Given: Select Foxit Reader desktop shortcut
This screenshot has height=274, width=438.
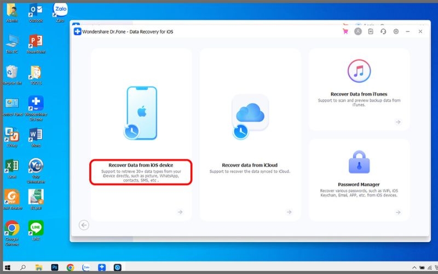Looking at the screenshot, I should point(12,200).
